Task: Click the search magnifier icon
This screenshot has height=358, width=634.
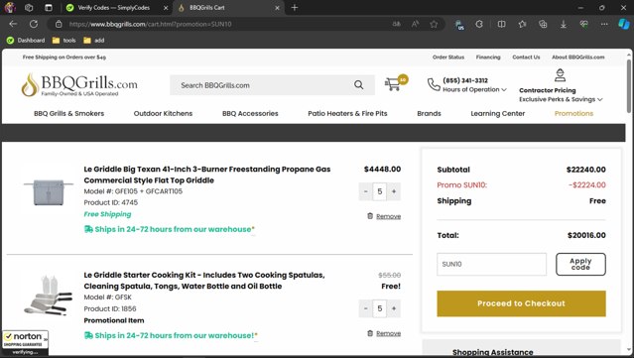Action: 358,85
